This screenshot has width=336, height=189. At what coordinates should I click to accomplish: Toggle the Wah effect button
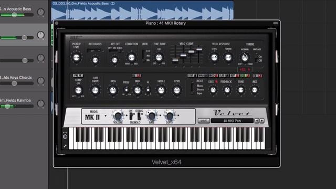coord(203,76)
